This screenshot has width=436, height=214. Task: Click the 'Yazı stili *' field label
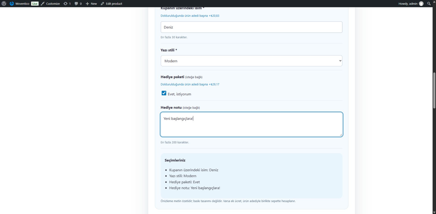click(x=169, y=50)
